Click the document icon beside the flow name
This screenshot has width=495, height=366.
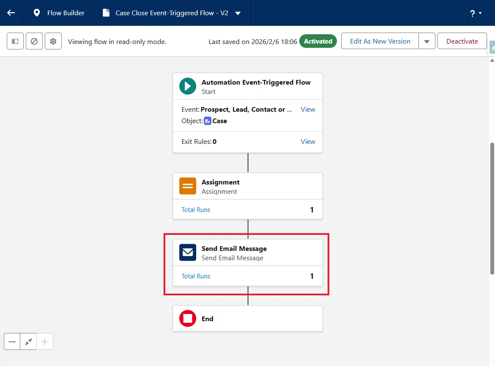tap(106, 13)
